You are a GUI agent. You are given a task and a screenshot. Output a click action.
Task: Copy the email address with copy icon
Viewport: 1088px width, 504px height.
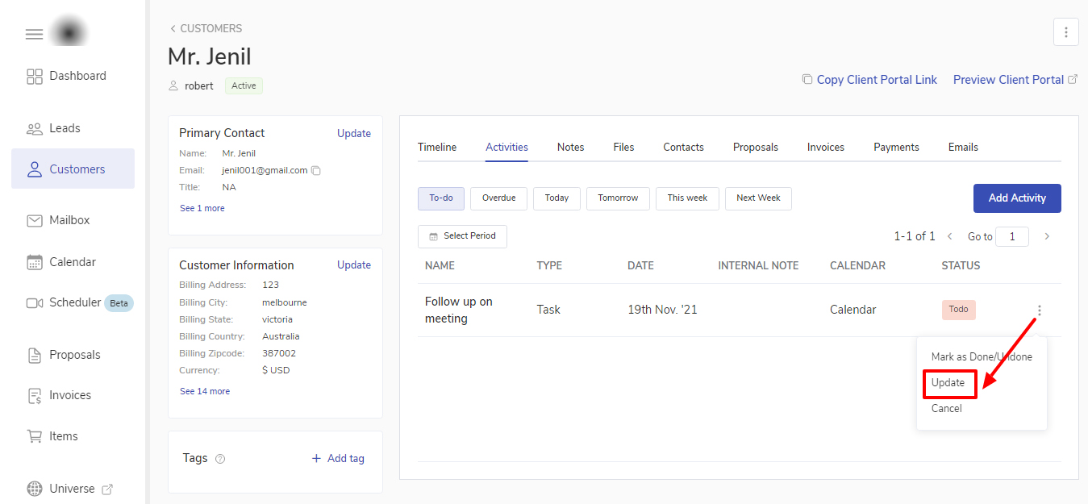click(316, 171)
